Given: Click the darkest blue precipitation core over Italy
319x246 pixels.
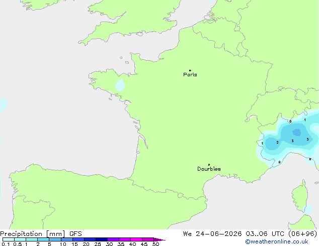Looking at the screenshot, I should (297, 133).
